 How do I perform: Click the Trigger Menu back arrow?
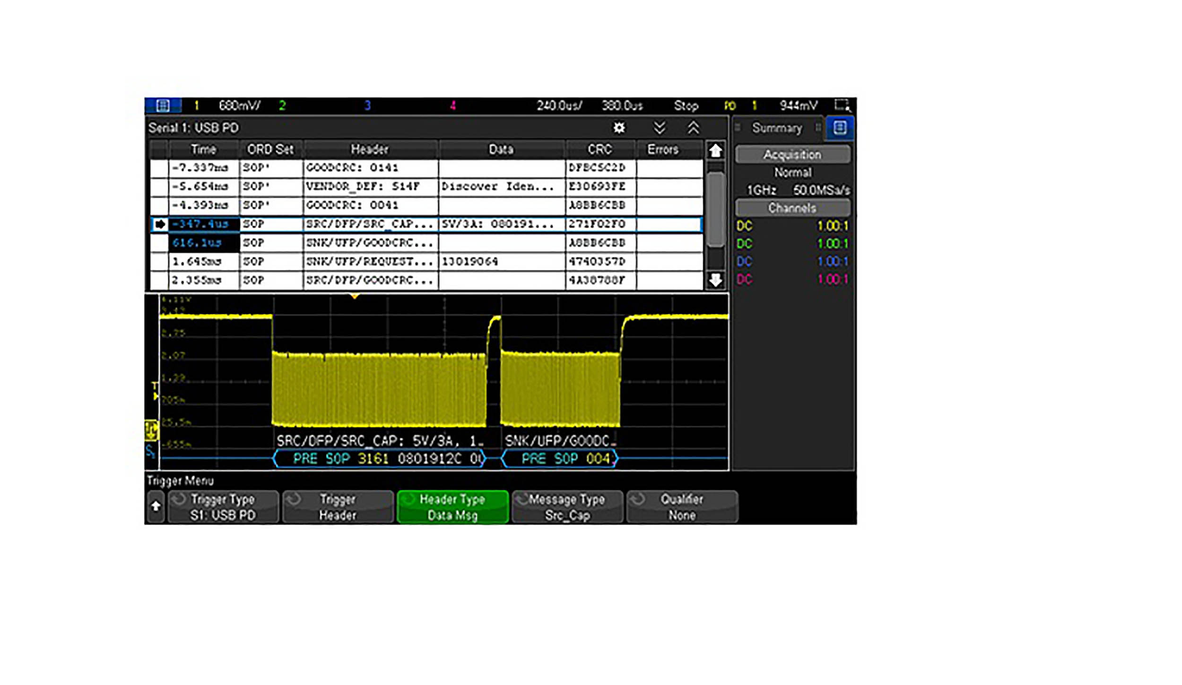[156, 507]
